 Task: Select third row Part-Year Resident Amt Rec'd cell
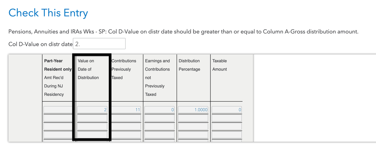click(58, 126)
